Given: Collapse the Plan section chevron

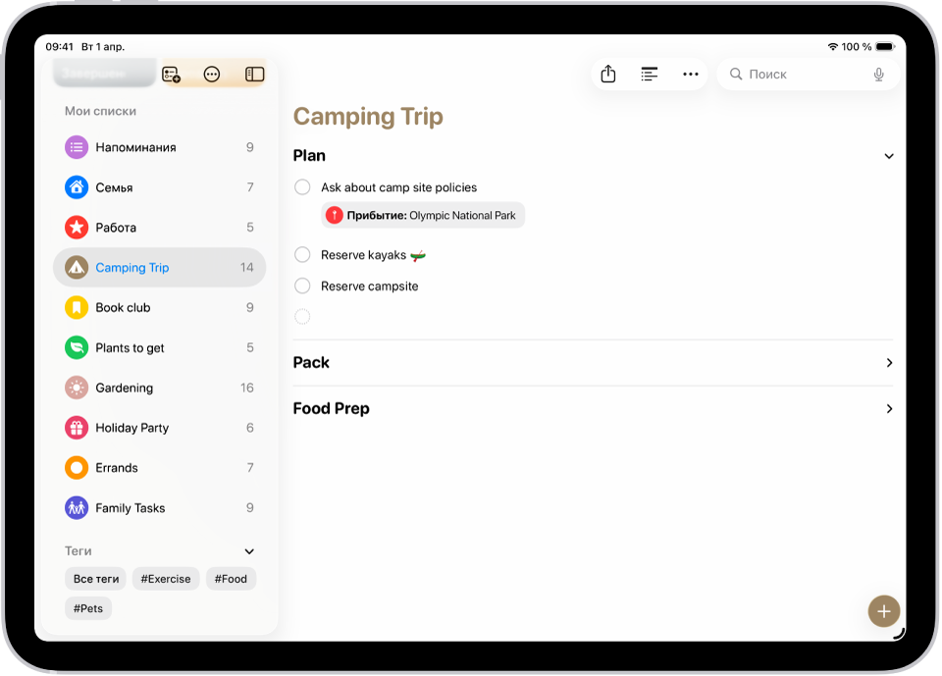Looking at the screenshot, I should [x=889, y=156].
